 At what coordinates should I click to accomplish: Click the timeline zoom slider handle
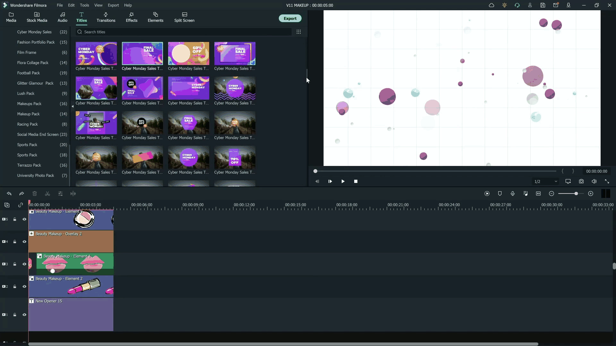click(x=576, y=194)
